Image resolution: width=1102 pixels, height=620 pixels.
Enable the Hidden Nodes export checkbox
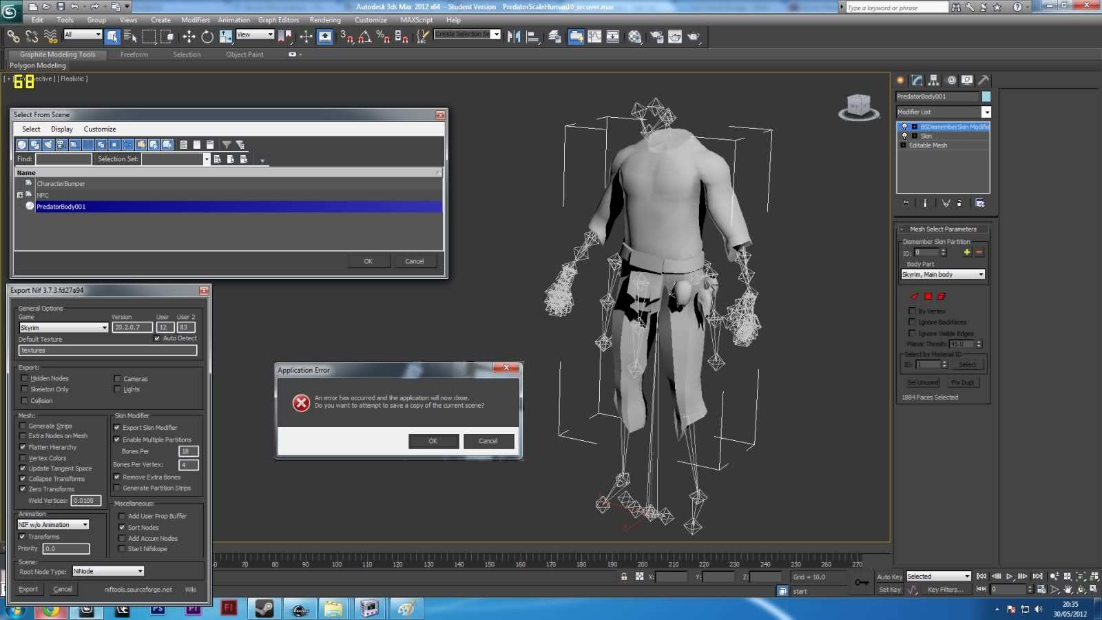pyautogui.click(x=25, y=378)
